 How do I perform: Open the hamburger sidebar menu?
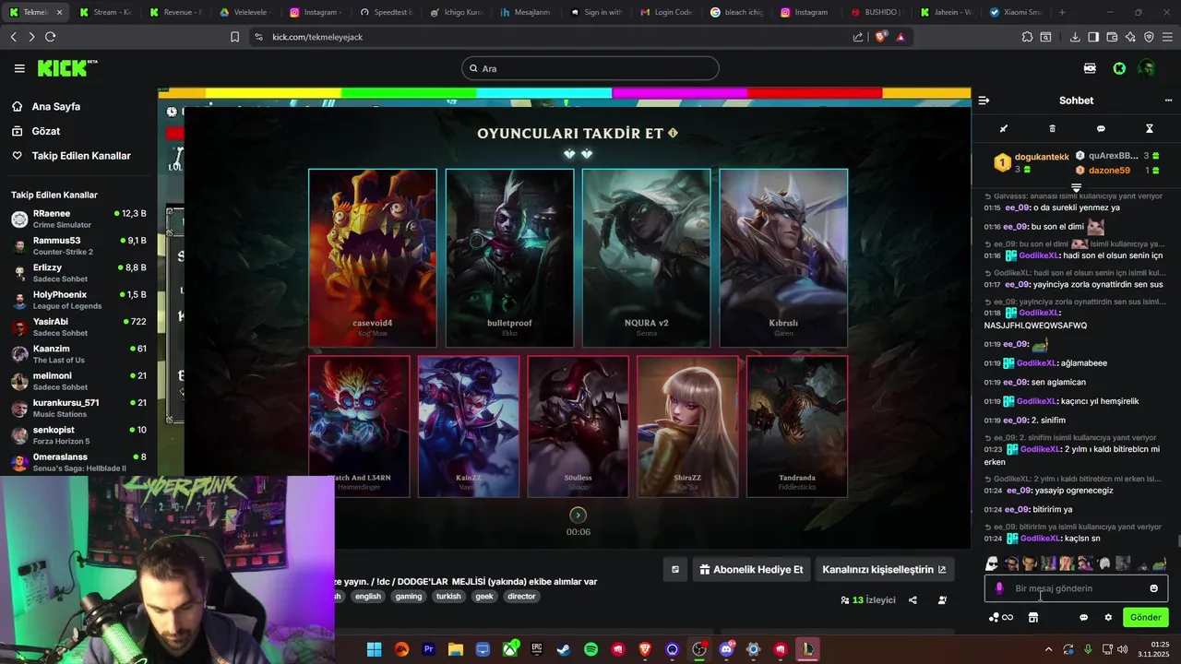19,68
